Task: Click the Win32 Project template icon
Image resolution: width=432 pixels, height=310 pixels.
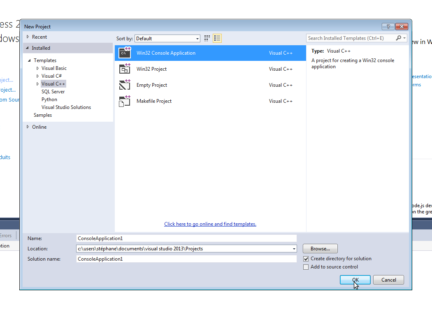Action: (125, 69)
